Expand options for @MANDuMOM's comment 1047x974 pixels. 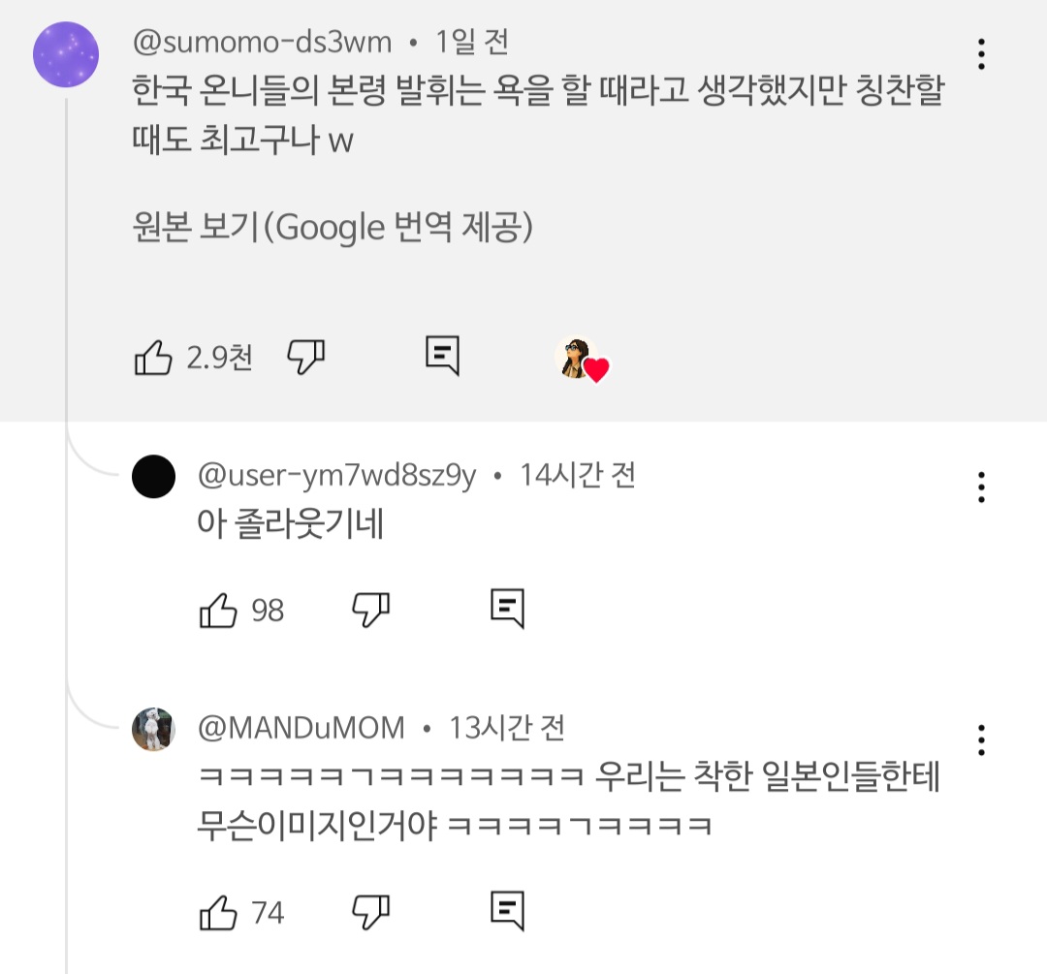click(981, 741)
